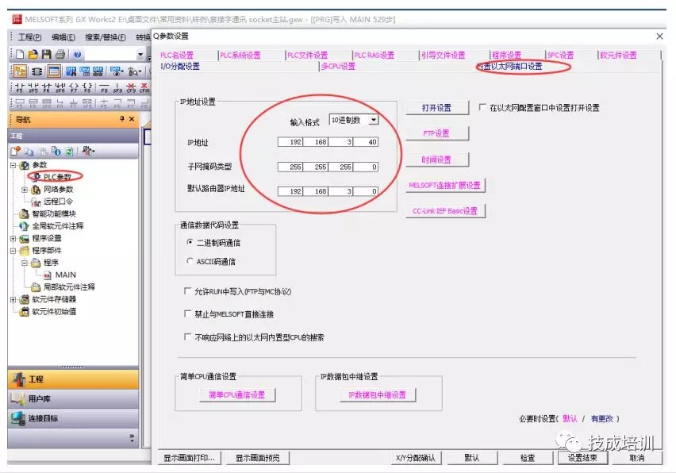Click the Open Project folder icon
Screen dimensions: 676x473
[x=33, y=54]
